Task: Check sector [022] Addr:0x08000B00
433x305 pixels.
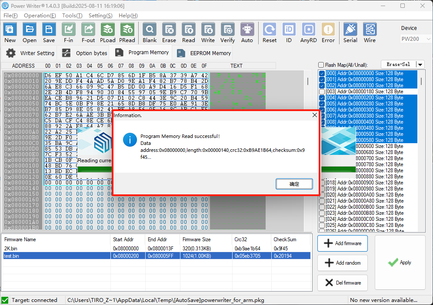Action: coord(322,207)
